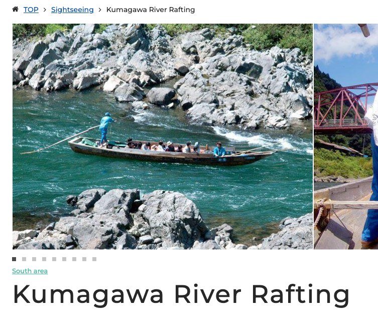View the red bridge photo slide
Image resolution: width=378 pixels, height=316 pixels.
(346, 136)
